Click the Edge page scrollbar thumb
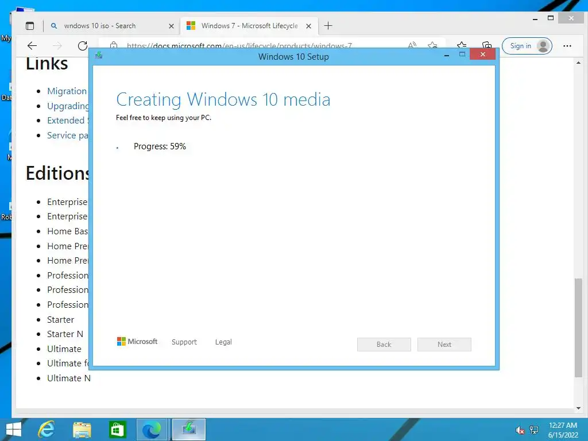The image size is (588, 441). pos(578,328)
